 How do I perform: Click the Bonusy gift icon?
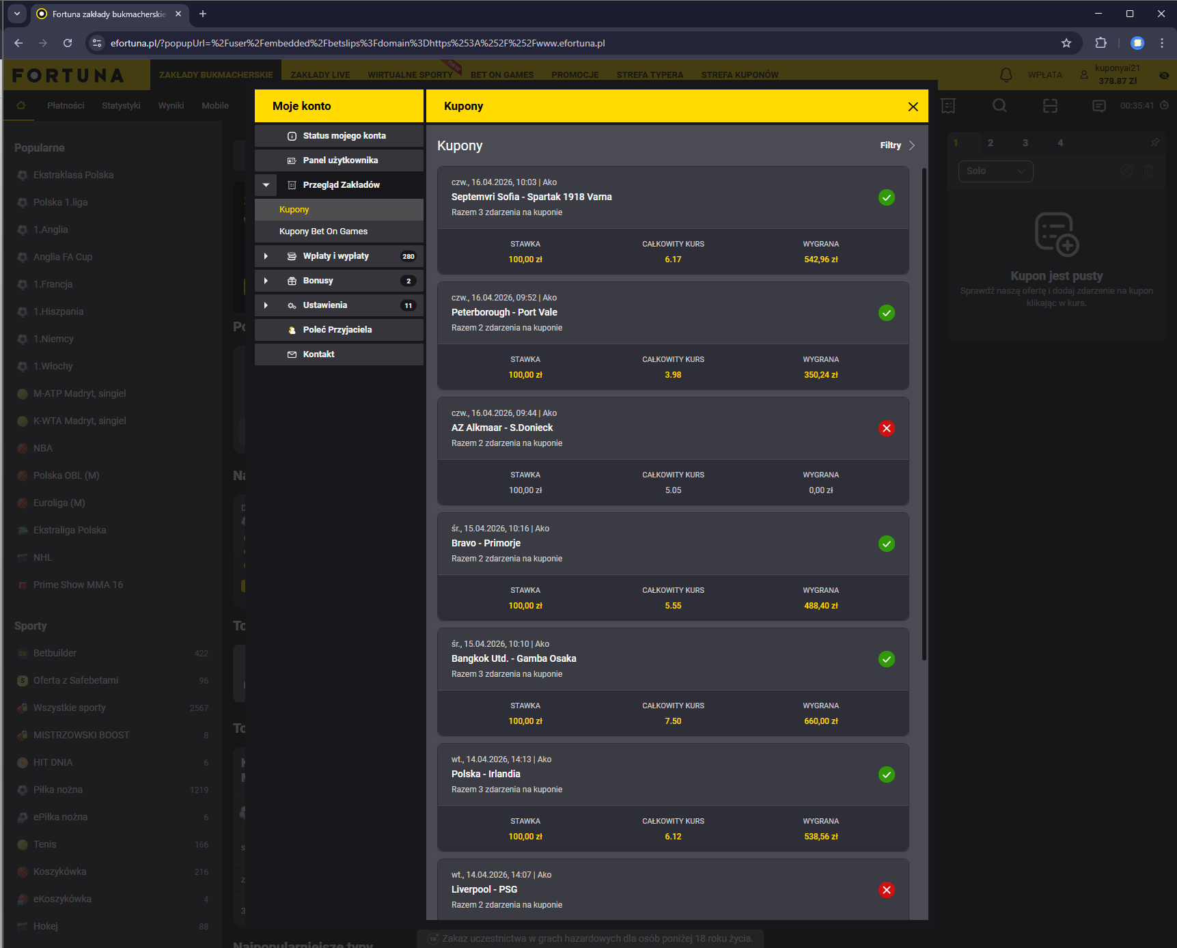coord(292,281)
